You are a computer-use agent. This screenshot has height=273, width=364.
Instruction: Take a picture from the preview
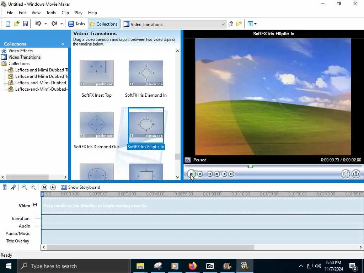[356, 174]
